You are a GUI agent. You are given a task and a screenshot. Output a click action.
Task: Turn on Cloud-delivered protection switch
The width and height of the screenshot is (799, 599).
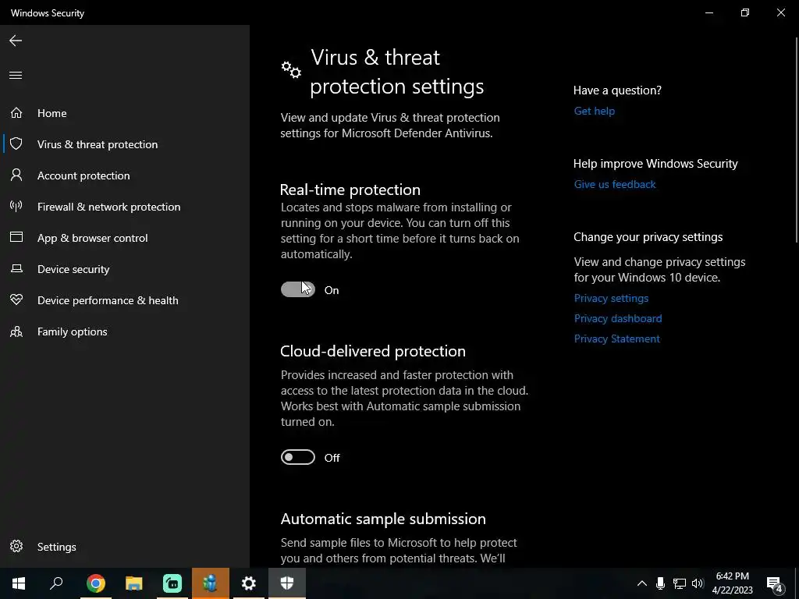pyautogui.click(x=297, y=457)
